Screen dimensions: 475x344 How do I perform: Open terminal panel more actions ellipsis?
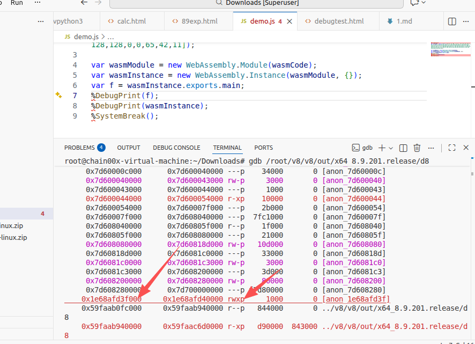pyautogui.click(x=431, y=148)
